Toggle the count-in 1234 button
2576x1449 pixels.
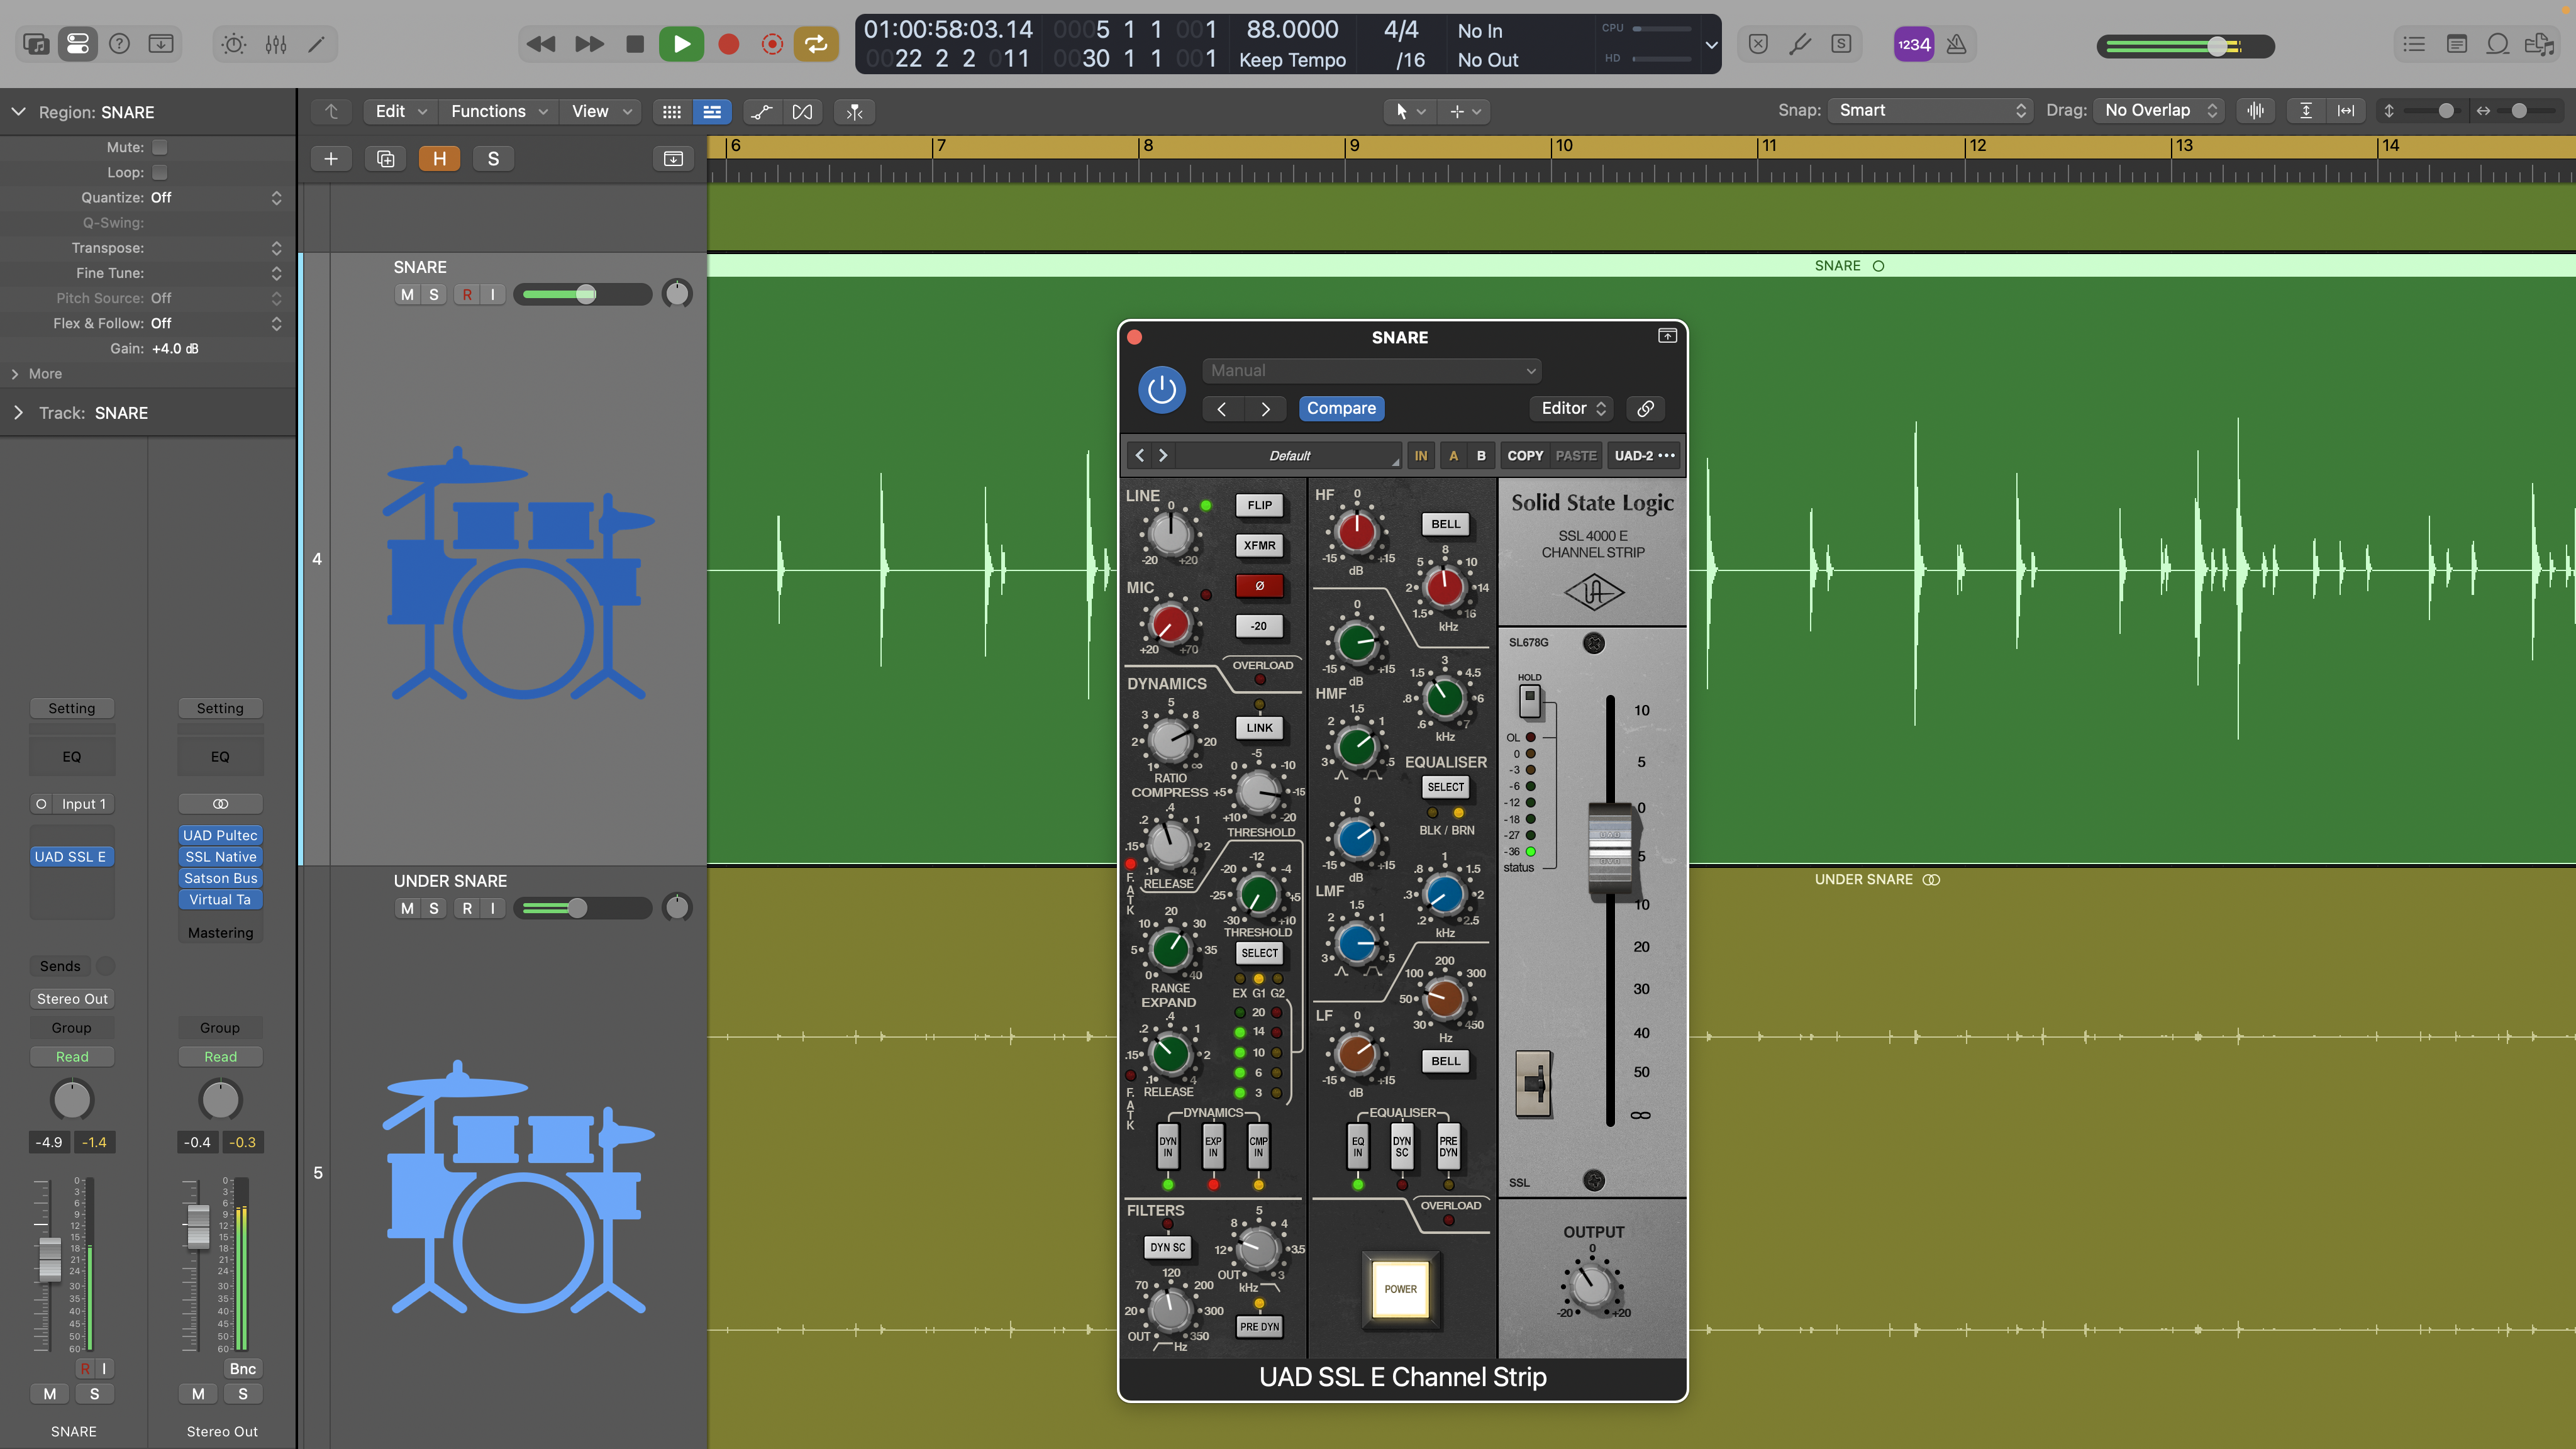pyautogui.click(x=1913, y=44)
